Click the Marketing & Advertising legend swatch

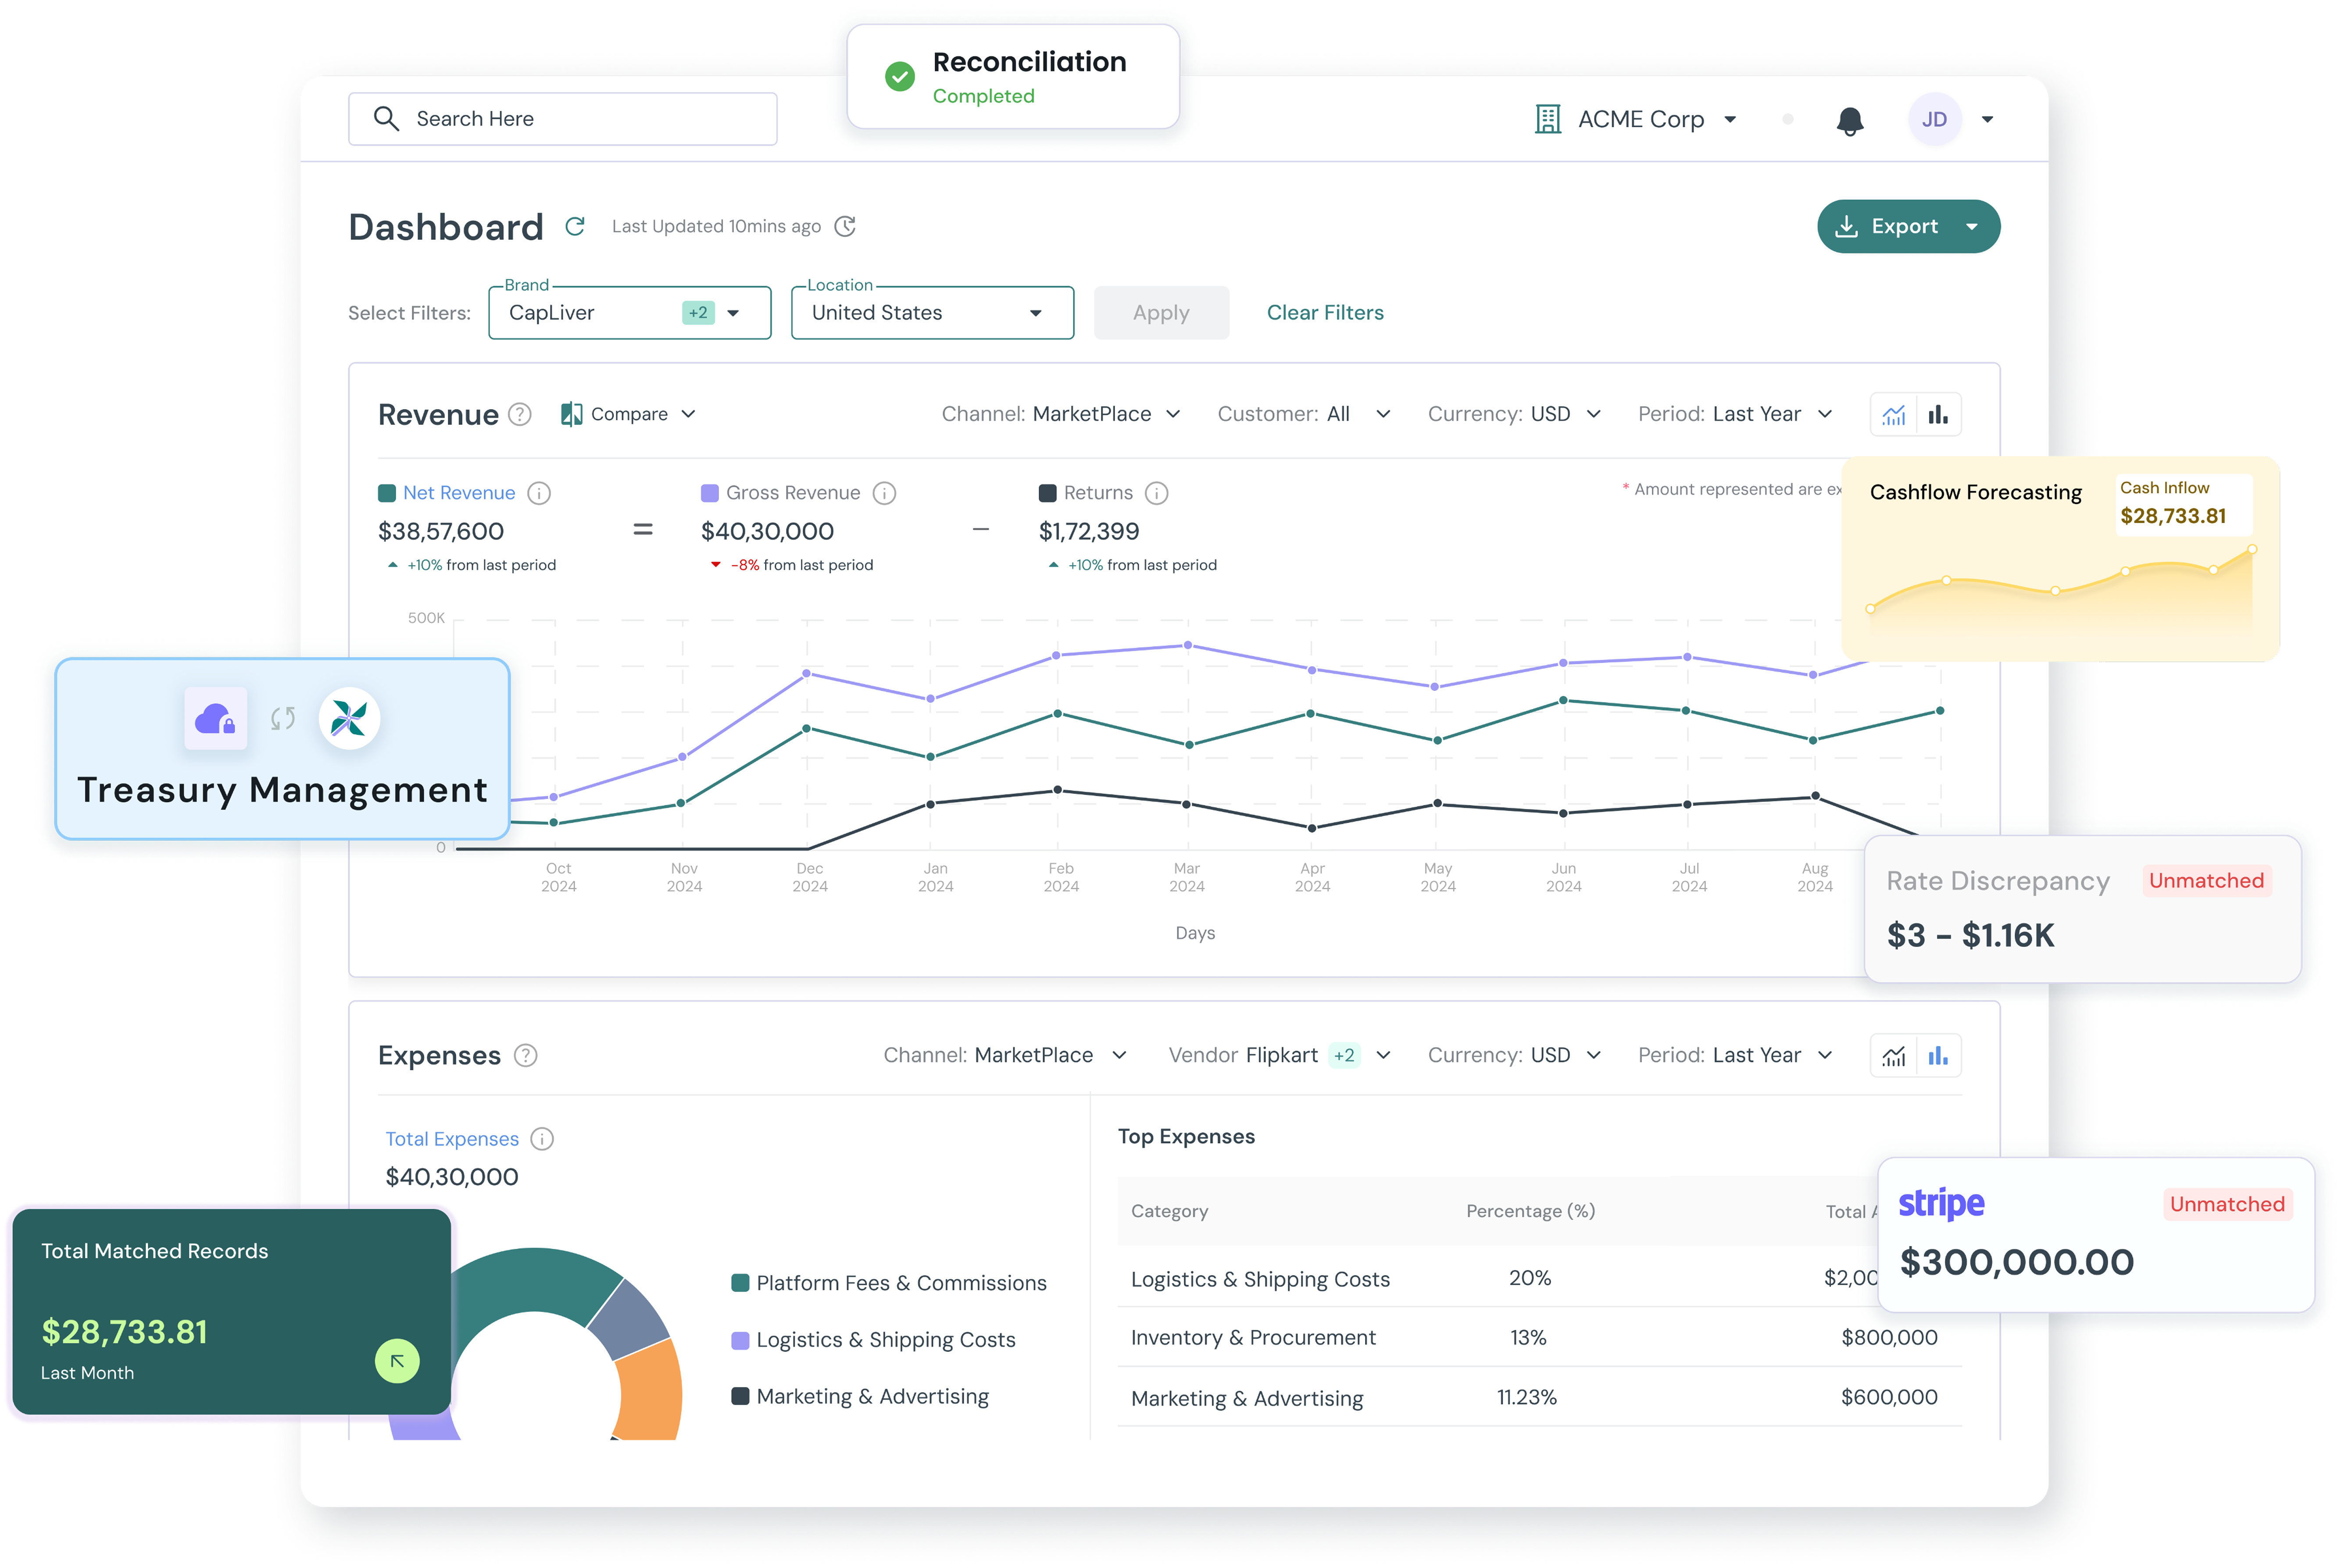(740, 1397)
